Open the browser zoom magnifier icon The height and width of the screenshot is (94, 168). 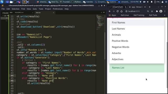pos(148,11)
